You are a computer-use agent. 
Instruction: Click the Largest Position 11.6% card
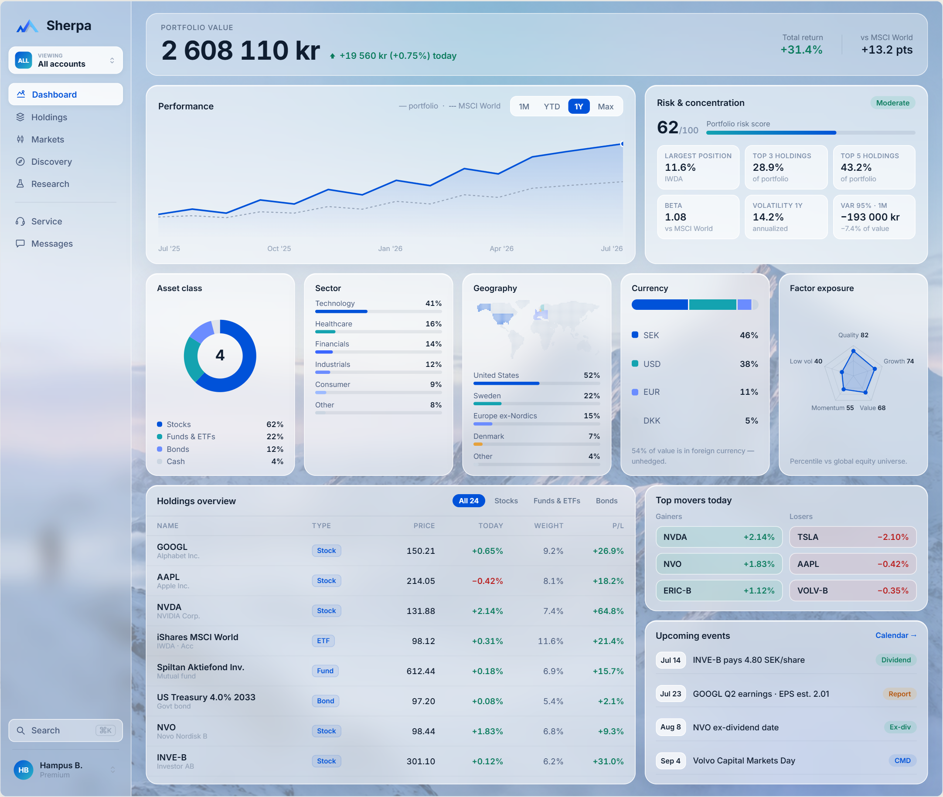point(698,167)
